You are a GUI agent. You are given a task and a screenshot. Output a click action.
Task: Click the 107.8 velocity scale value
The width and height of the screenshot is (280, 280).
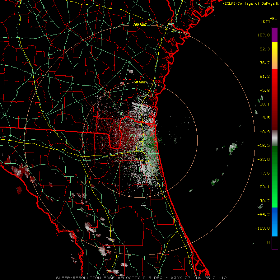[264, 35]
